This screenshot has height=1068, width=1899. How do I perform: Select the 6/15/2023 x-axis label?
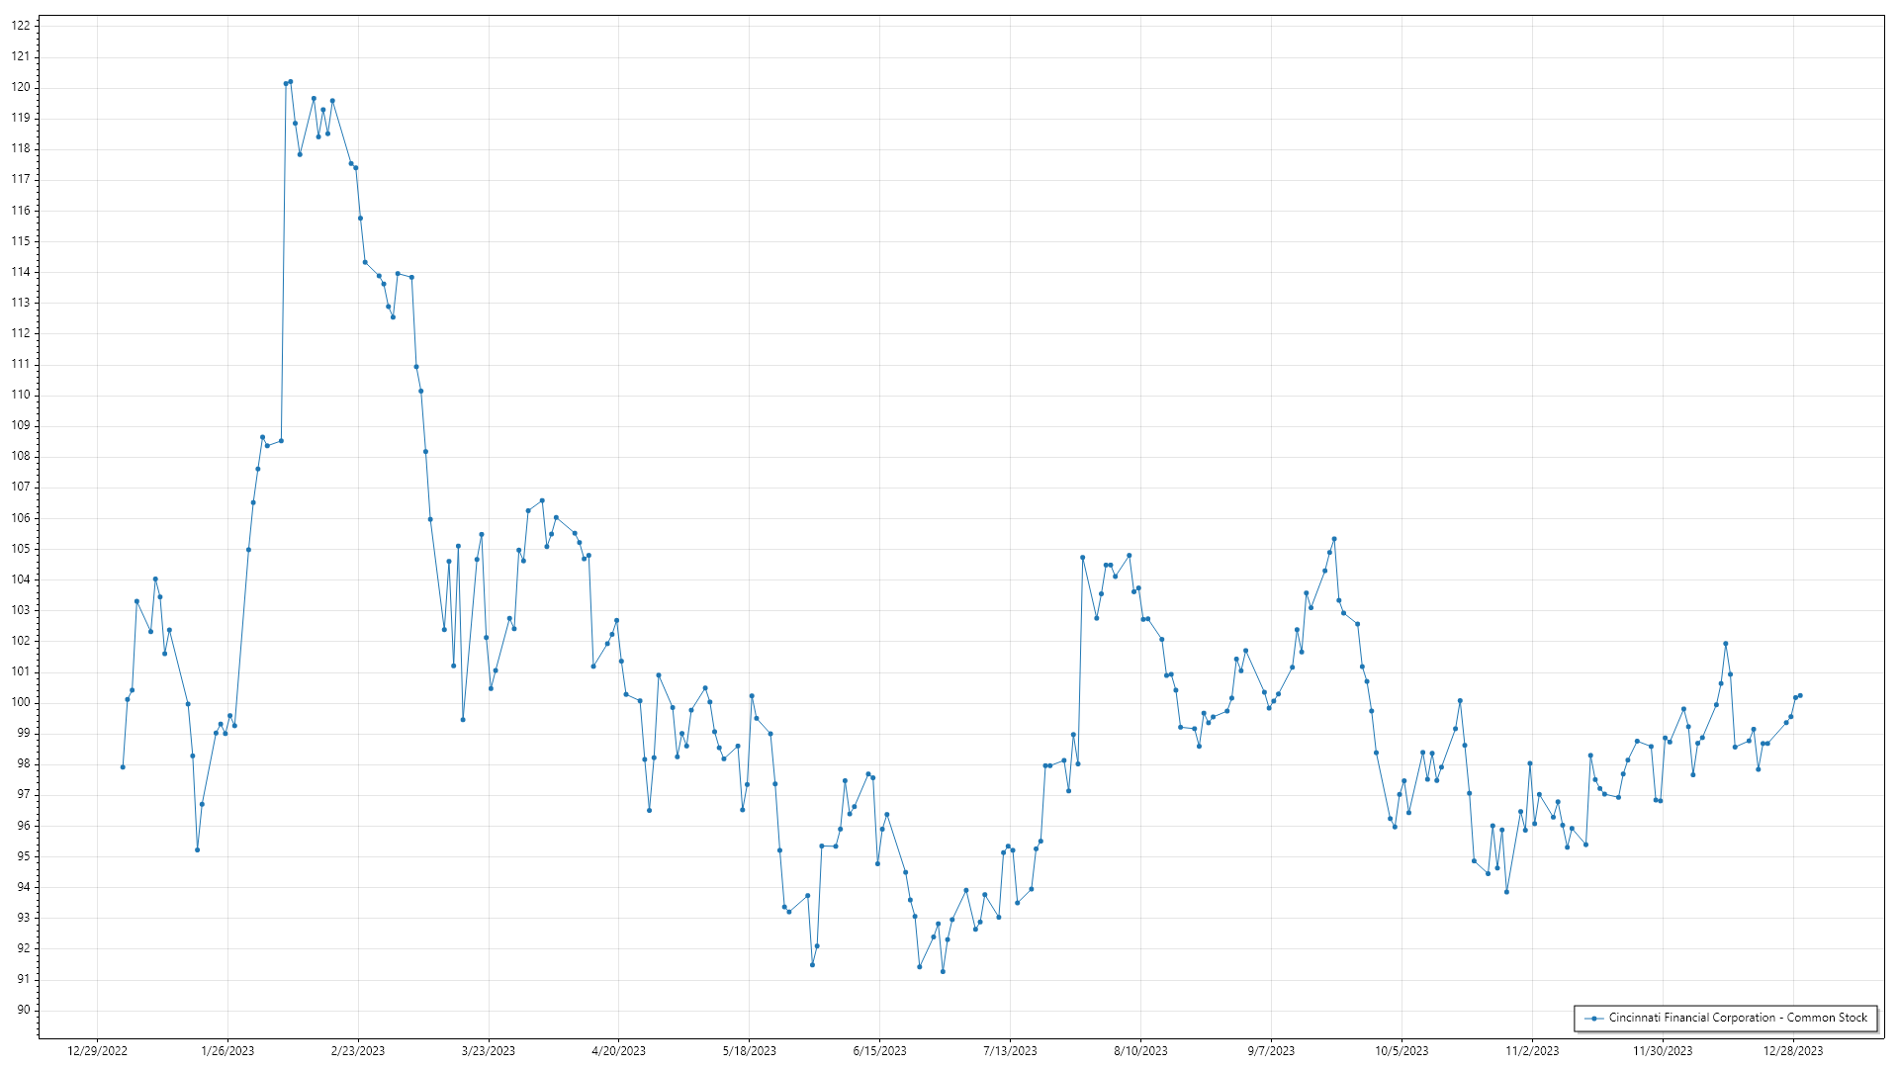click(x=879, y=1051)
